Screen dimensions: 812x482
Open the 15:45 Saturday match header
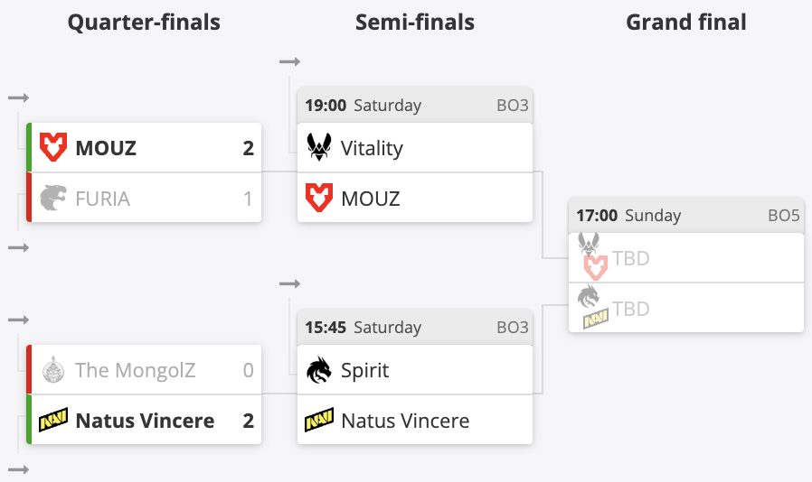pyautogui.click(x=415, y=327)
